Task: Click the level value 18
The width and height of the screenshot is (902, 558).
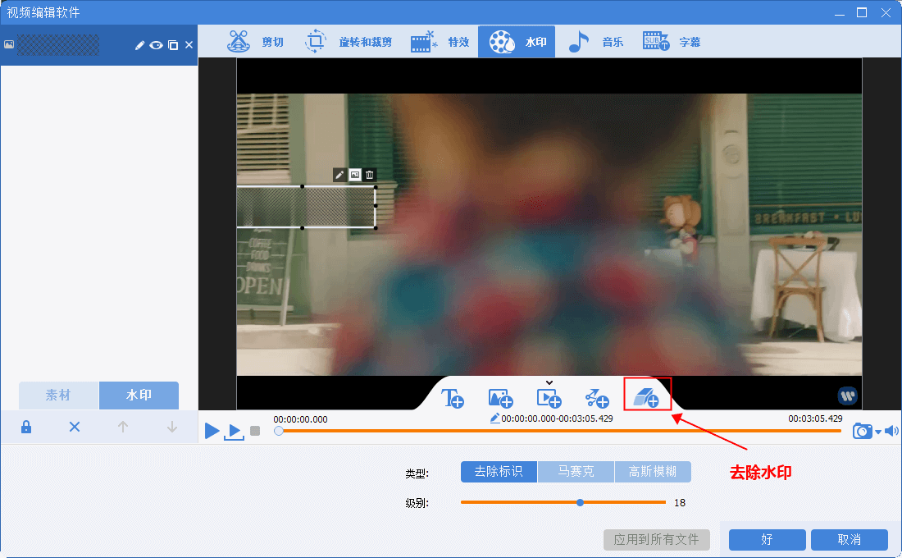Action: point(680,503)
